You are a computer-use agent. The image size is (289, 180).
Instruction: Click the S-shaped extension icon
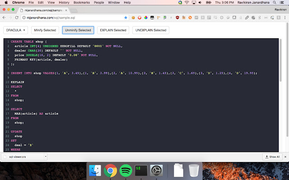[260, 18]
